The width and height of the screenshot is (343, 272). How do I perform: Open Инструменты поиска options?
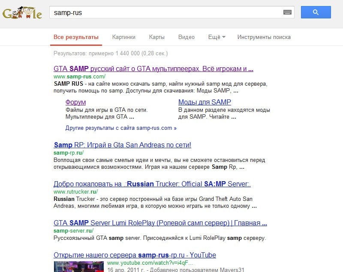(x=264, y=37)
